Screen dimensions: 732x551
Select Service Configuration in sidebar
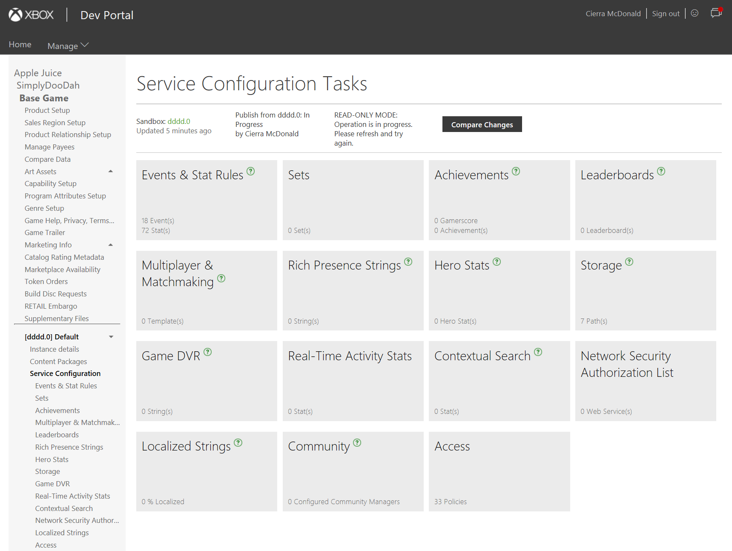pyautogui.click(x=65, y=373)
